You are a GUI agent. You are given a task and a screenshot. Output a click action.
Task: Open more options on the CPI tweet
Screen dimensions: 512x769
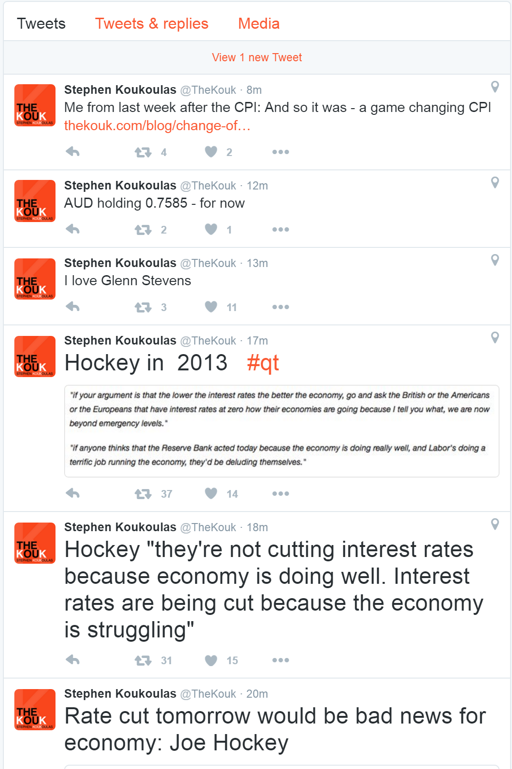click(280, 152)
